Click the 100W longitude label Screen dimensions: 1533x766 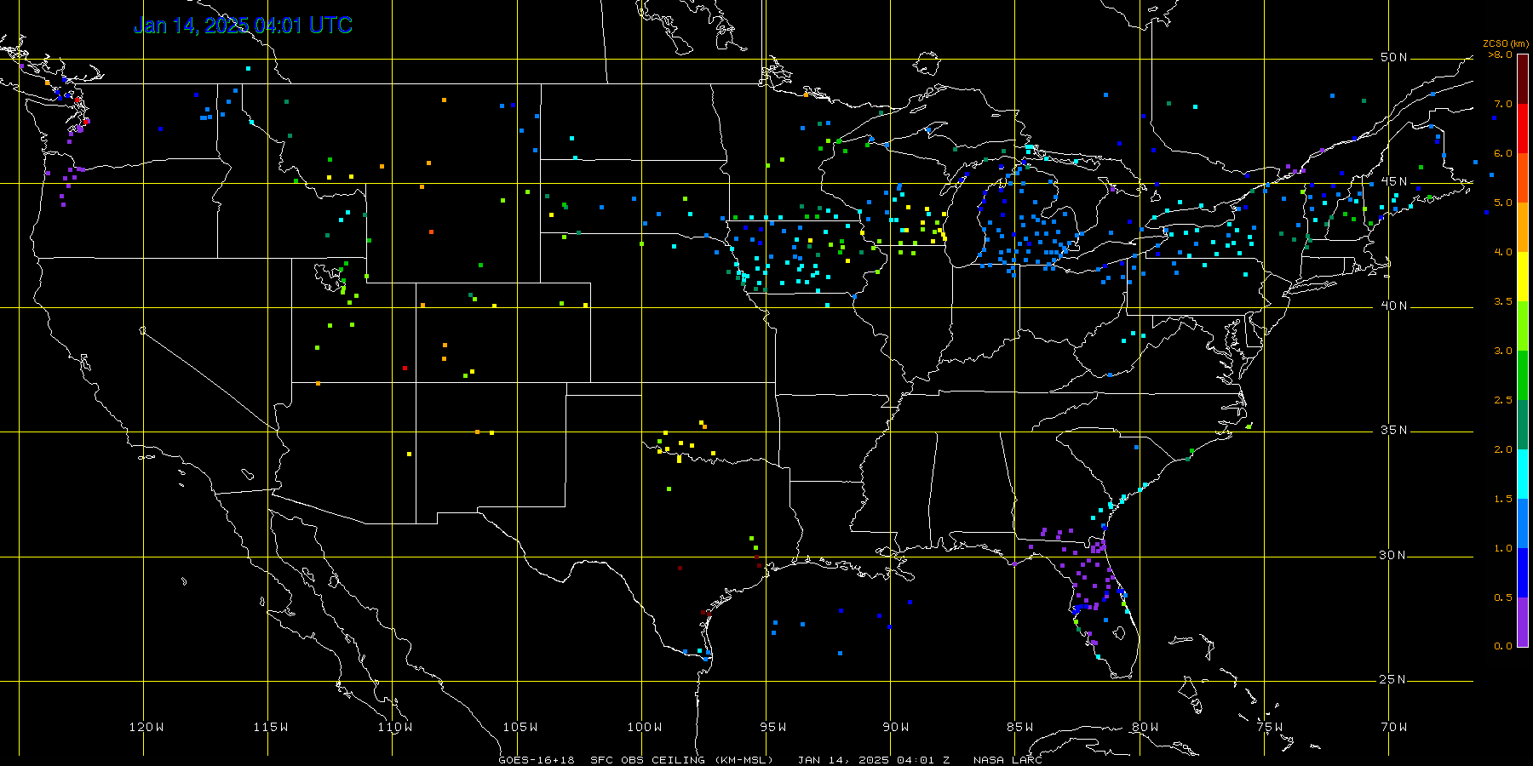tap(645, 727)
